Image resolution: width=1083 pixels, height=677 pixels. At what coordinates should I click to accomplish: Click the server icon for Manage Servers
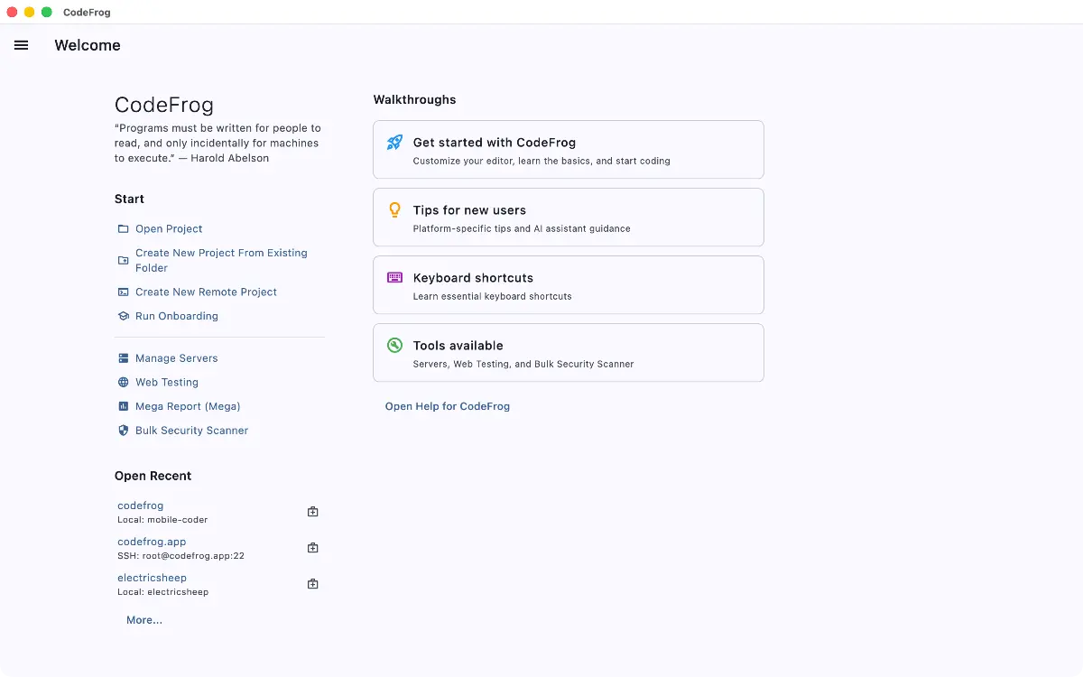click(124, 358)
